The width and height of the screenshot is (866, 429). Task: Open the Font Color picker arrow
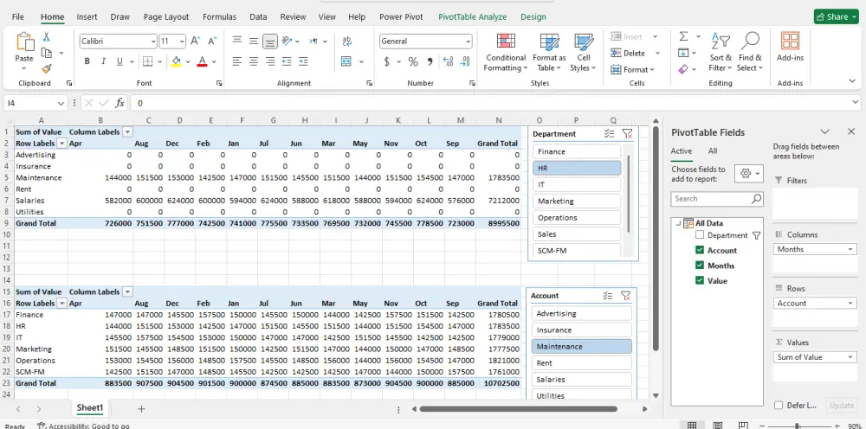pos(214,61)
